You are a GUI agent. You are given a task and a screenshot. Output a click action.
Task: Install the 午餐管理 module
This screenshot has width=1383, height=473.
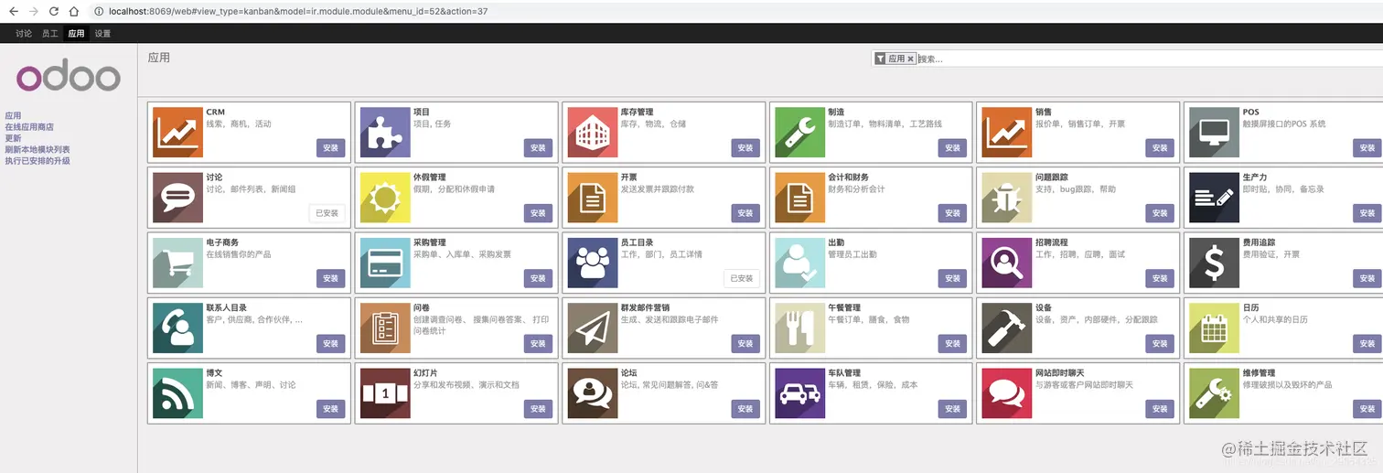pos(952,344)
